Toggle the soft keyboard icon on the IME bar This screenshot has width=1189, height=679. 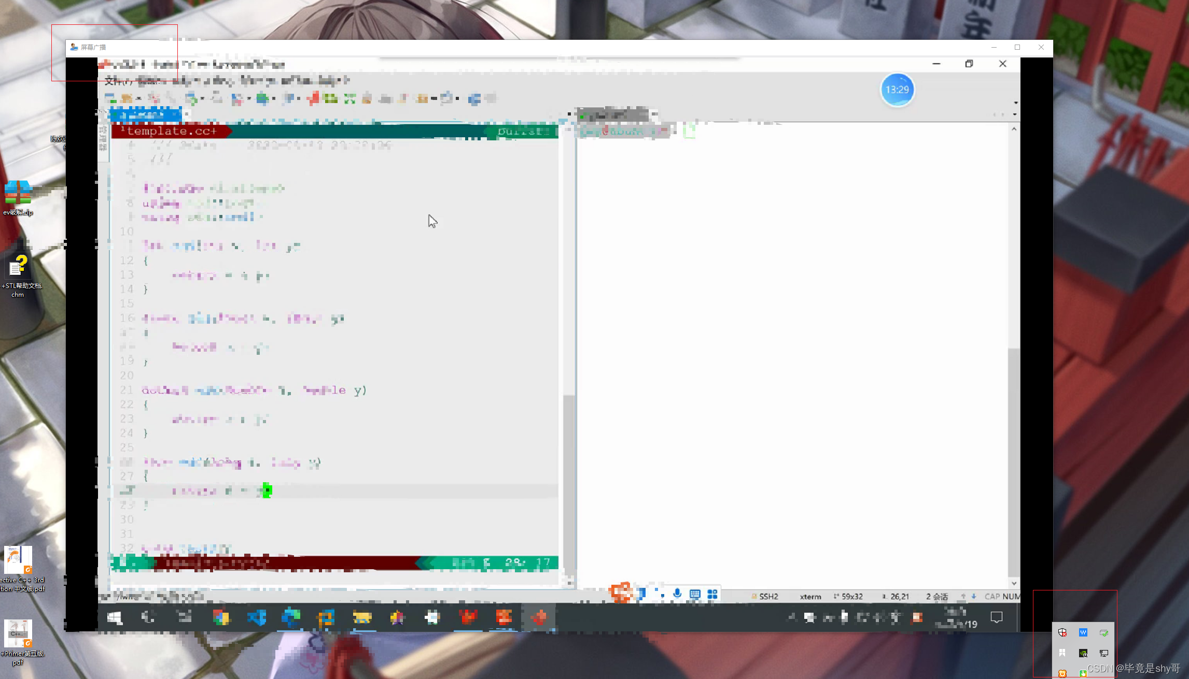pyautogui.click(x=695, y=594)
